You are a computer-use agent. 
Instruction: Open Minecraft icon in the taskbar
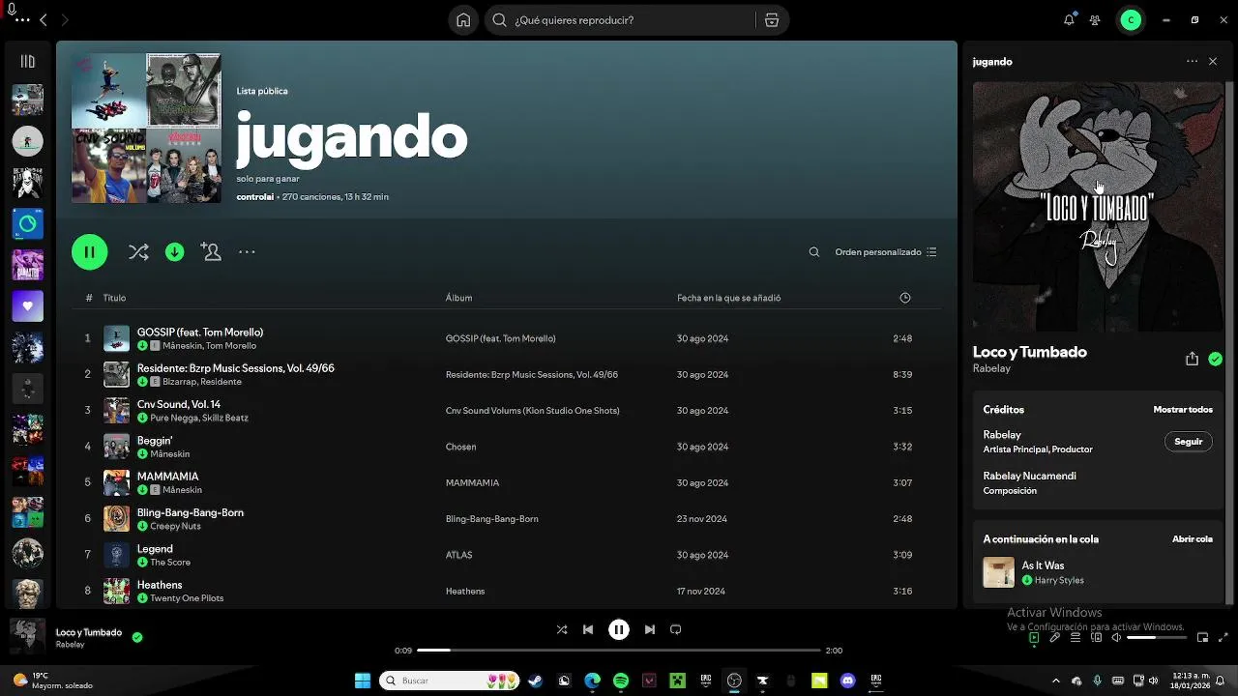click(678, 681)
